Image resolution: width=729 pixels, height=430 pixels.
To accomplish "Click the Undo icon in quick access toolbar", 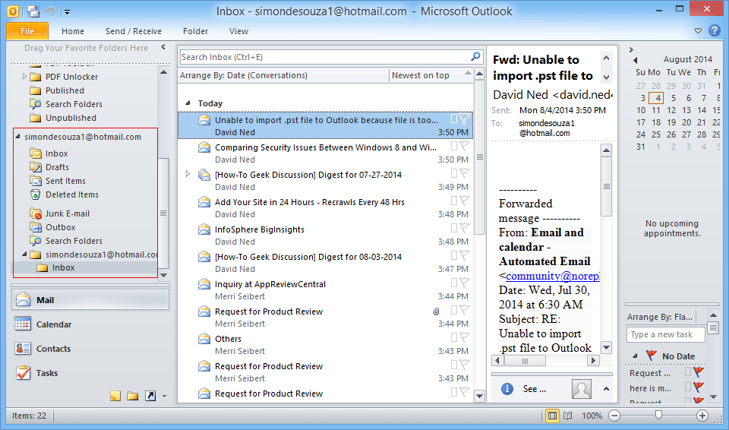I will click(x=50, y=11).
